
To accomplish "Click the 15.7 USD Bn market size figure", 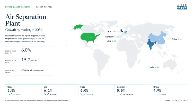I will point(29,60).
